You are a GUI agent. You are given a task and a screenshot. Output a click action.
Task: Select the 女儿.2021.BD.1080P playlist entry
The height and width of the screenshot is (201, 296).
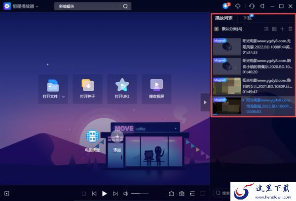(x=253, y=86)
